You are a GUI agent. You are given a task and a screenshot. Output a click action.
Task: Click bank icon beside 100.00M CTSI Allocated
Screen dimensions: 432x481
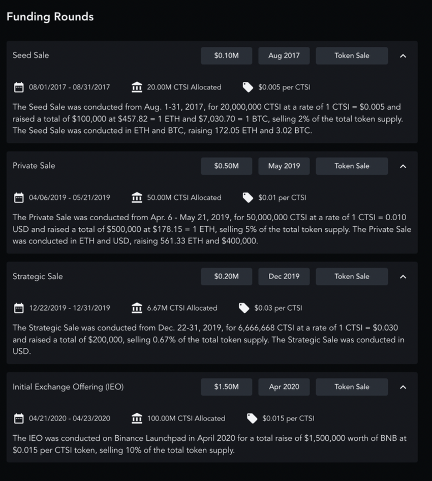click(137, 418)
